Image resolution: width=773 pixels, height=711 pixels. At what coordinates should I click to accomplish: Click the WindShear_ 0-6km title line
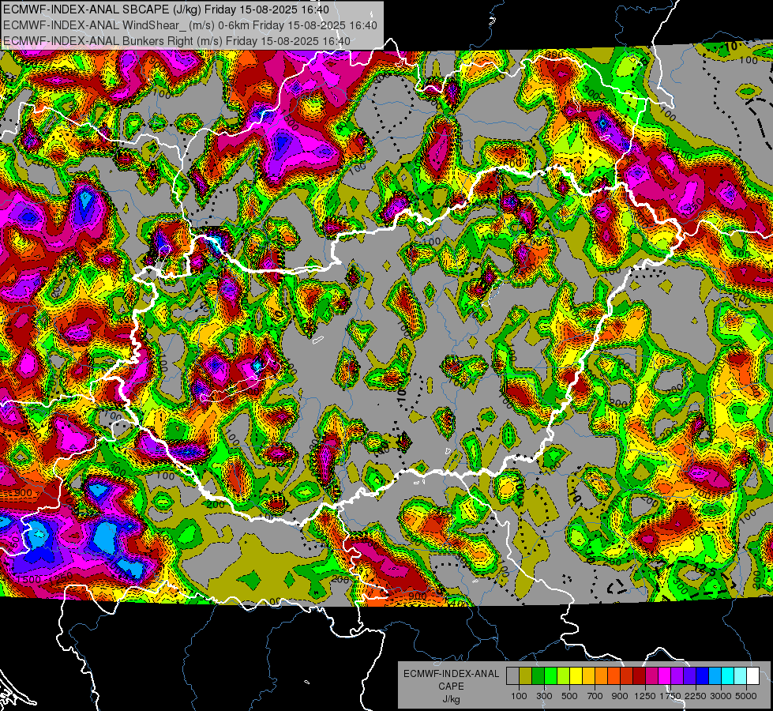click(x=189, y=25)
